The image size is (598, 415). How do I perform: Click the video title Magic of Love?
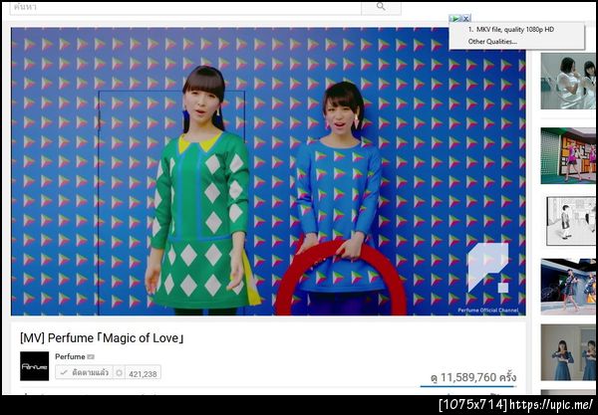[102, 338]
